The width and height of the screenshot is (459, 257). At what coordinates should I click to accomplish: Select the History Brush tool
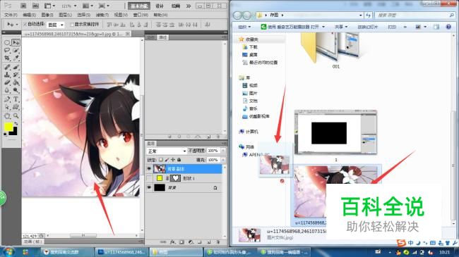(16, 75)
